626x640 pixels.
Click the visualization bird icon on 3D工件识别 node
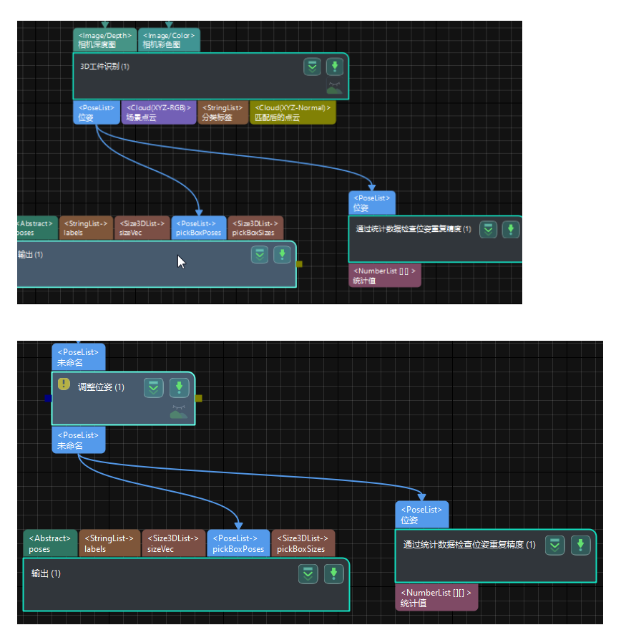335,87
